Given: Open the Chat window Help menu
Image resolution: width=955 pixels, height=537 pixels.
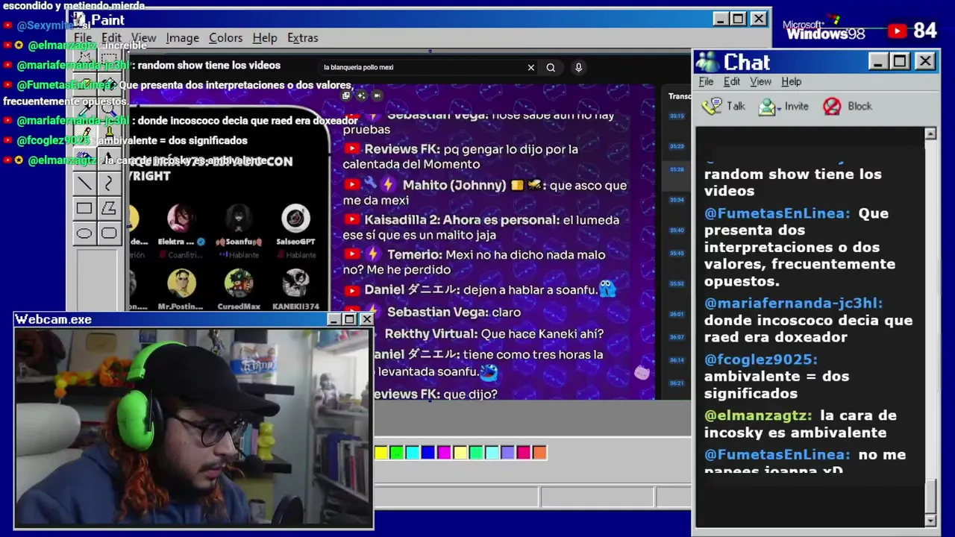Looking at the screenshot, I should coord(791,81).
